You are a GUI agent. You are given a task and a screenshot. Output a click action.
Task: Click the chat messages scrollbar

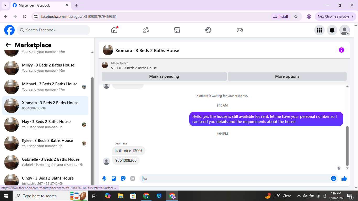(x=347, y=146)
